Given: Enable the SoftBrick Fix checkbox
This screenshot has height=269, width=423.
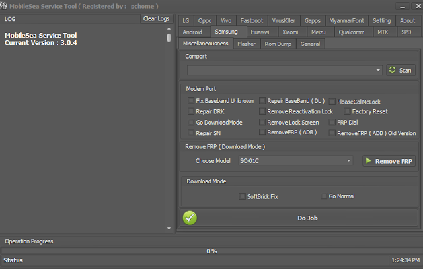Looking at the screenshot, I should click(243, 196).
